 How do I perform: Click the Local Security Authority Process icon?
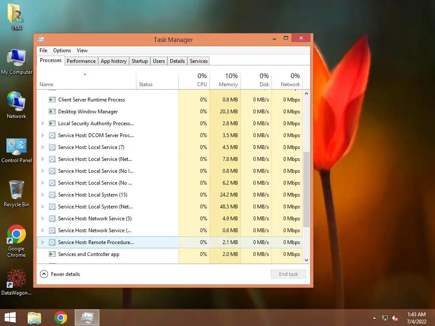tap(52, 124)
